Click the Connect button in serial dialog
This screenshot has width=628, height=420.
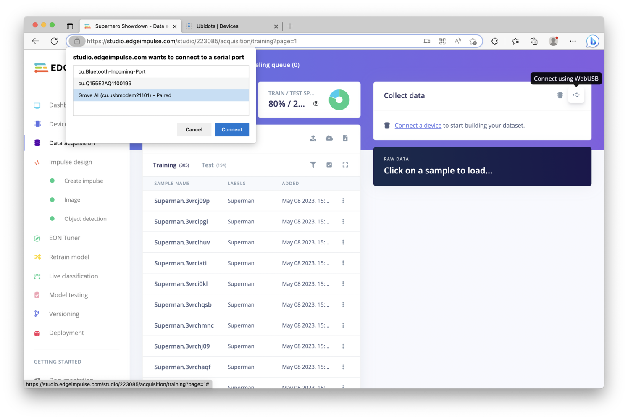(232, 129)
